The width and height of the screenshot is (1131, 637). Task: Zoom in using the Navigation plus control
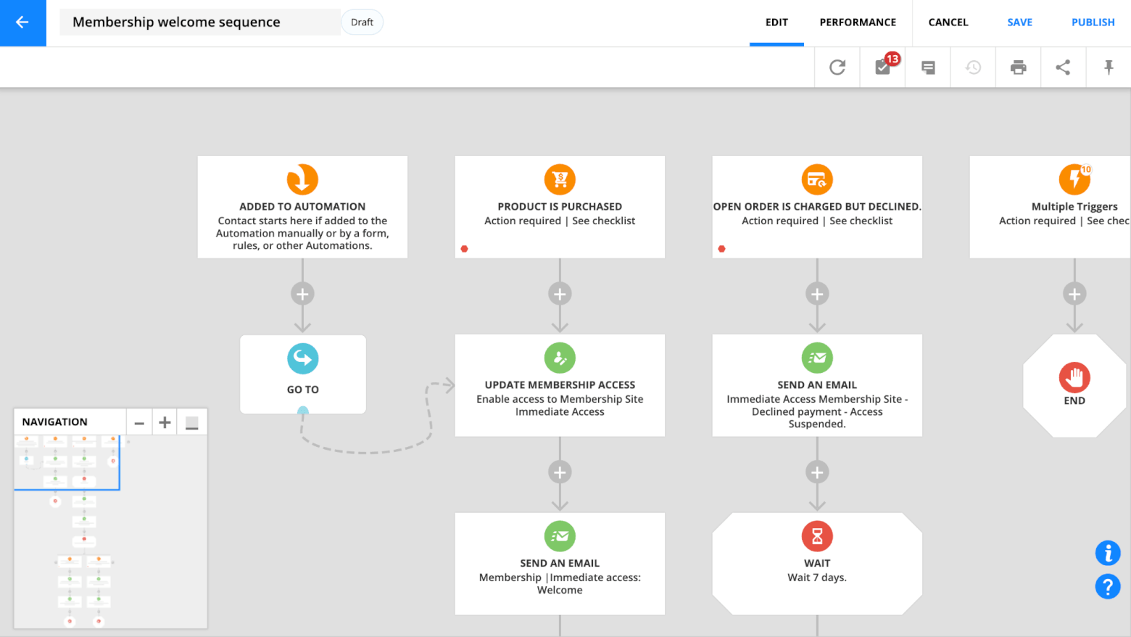click(164, 422)
